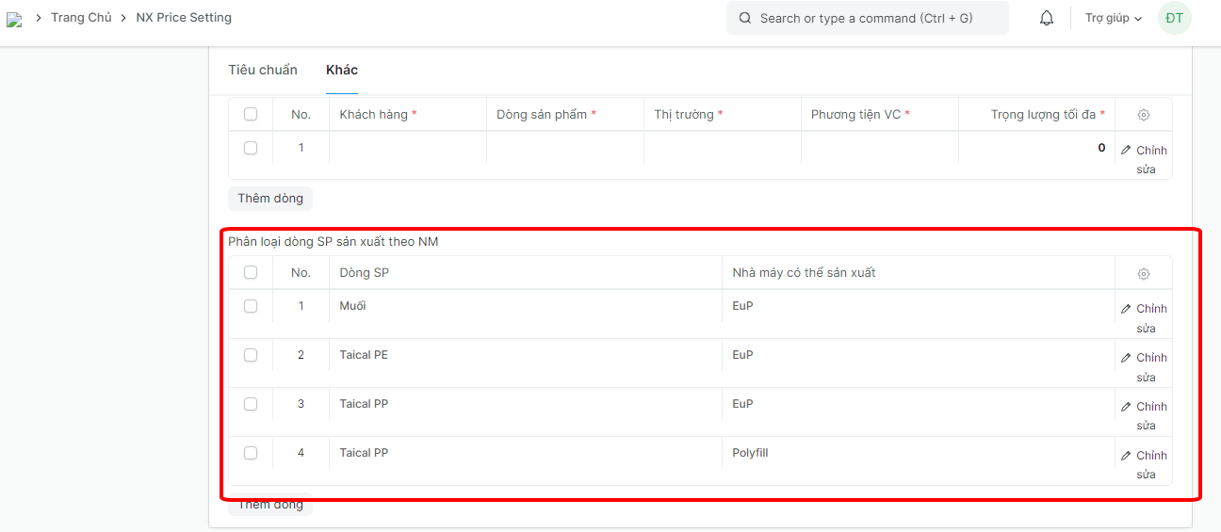Click pencil edit icon for Polyfill row
Viewport: 1221px width, 532px height.
(x=1126, y=456)
